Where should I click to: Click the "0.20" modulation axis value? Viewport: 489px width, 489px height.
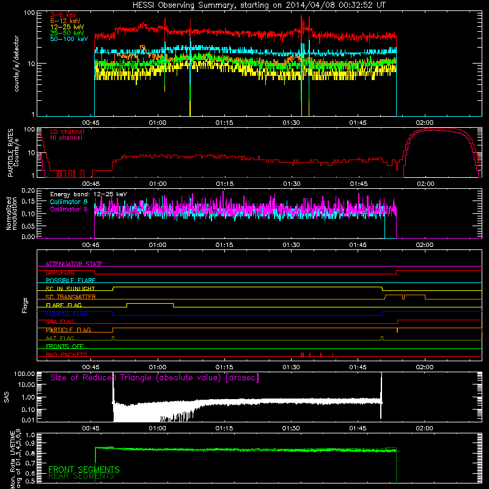tap(28, 191)
